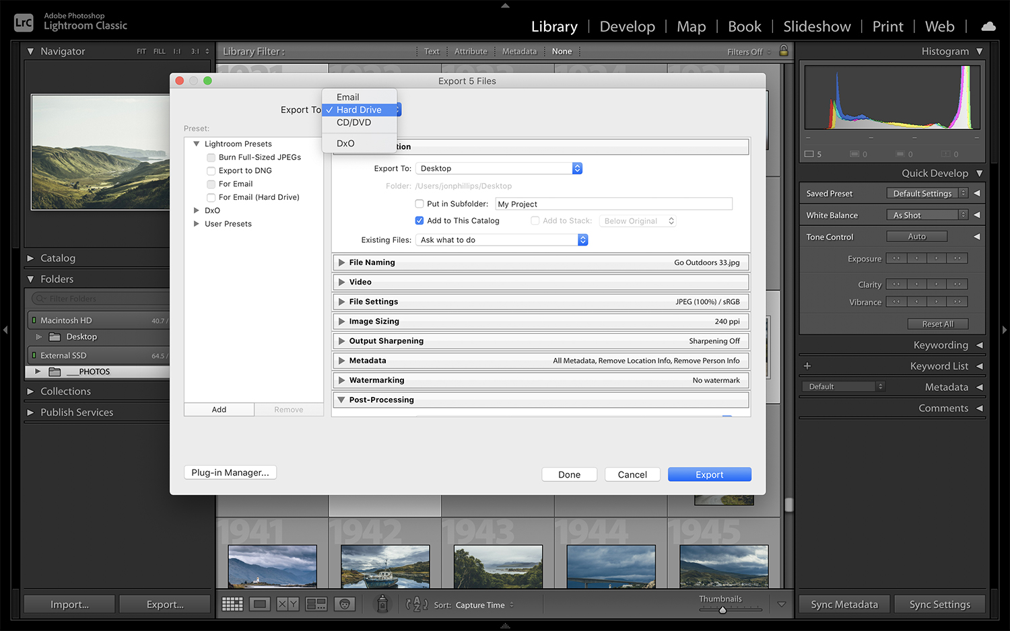Open toolbar content options triangle
Image resolution: width=1010 pixels, height=631 pixels.
coord(782,604)
